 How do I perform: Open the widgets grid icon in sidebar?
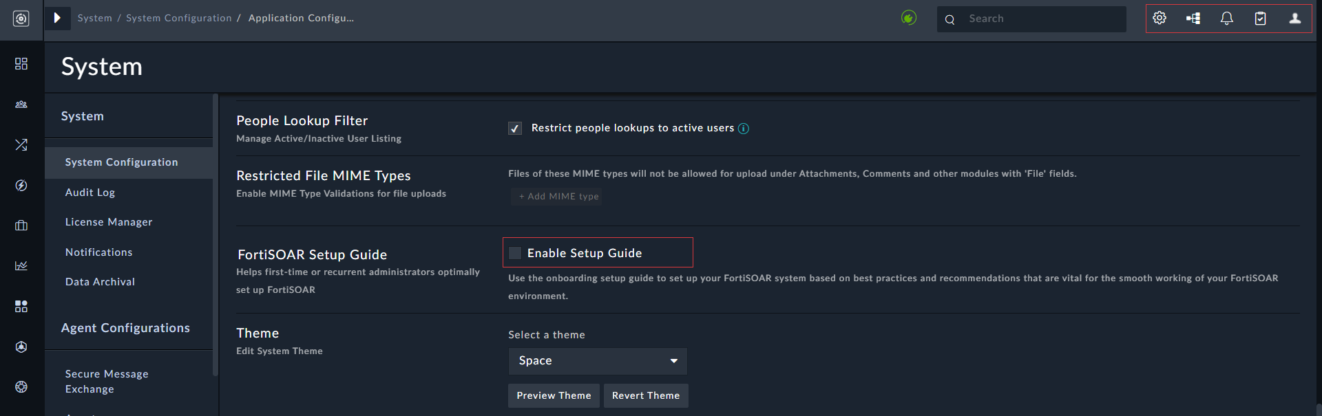tap(21, 306)
